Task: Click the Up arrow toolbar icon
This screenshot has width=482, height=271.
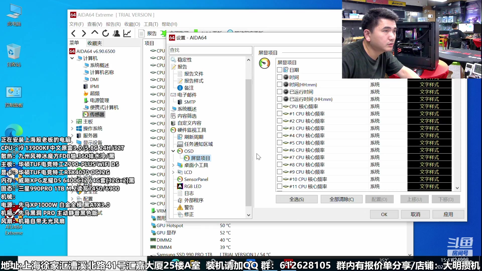Action: (x=95, y=33)
